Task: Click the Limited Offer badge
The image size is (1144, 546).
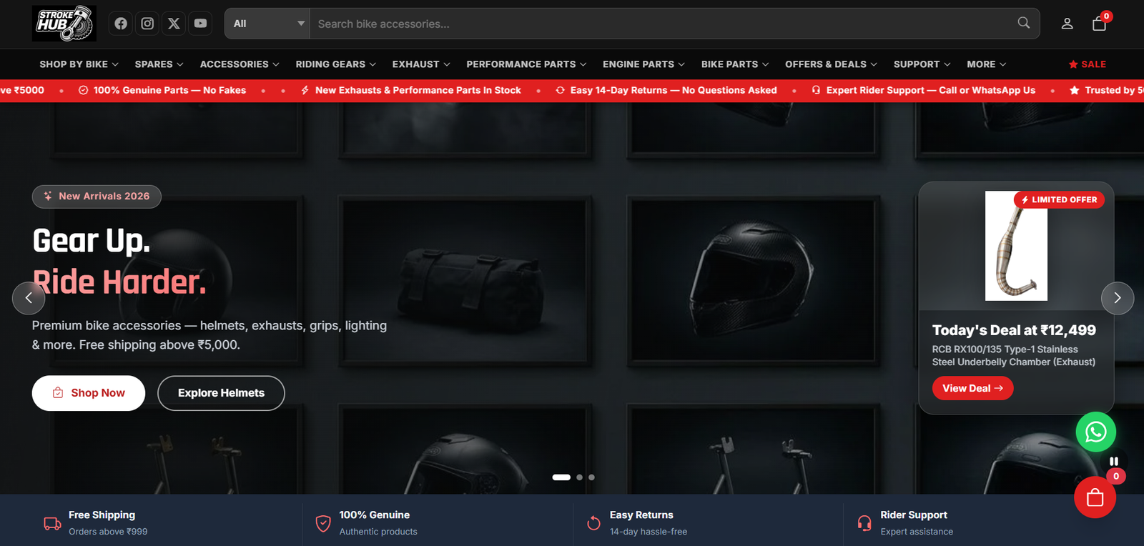Action: pos(1059,200)
